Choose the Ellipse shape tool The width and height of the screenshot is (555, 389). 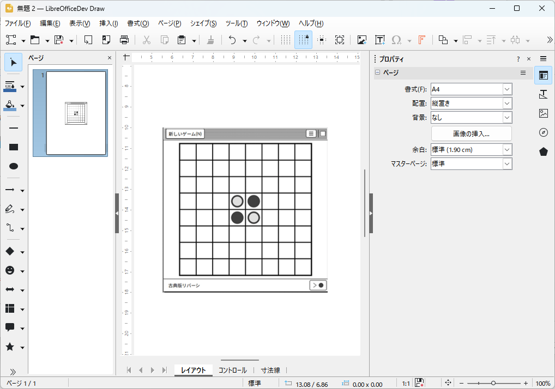coord(14,166)
